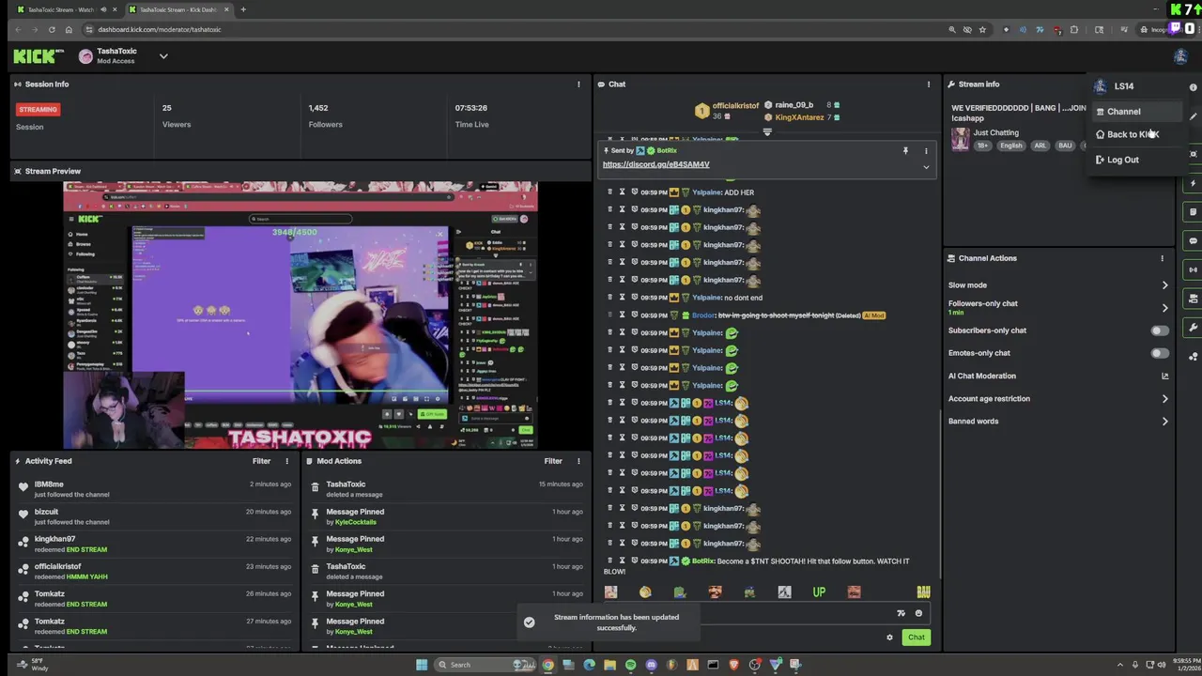Toggle Emotes-only chat switch

click(1161, 353)
